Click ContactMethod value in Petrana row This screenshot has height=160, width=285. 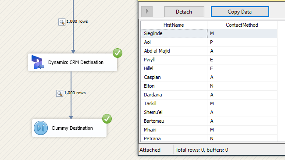[242, 138]
